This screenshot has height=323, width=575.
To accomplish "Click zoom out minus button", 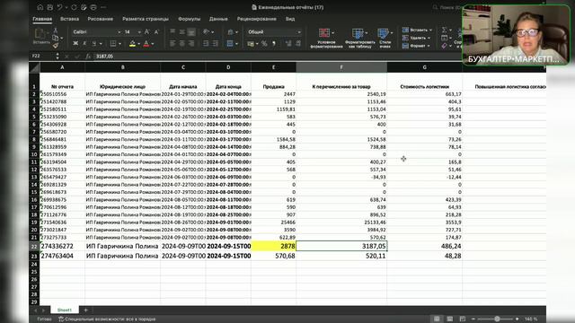I will 473,319.
